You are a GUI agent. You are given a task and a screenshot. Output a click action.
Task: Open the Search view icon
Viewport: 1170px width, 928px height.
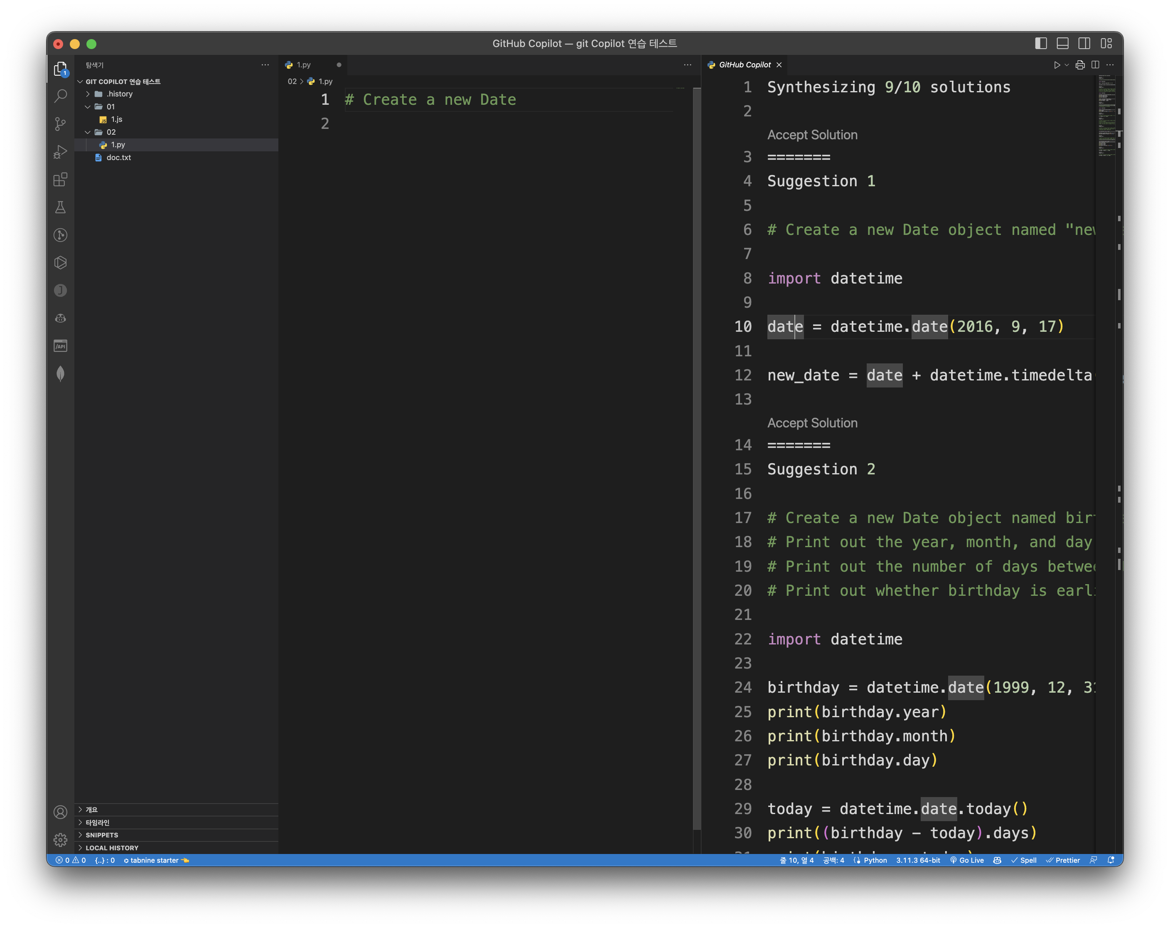click(x=60, y=96)
